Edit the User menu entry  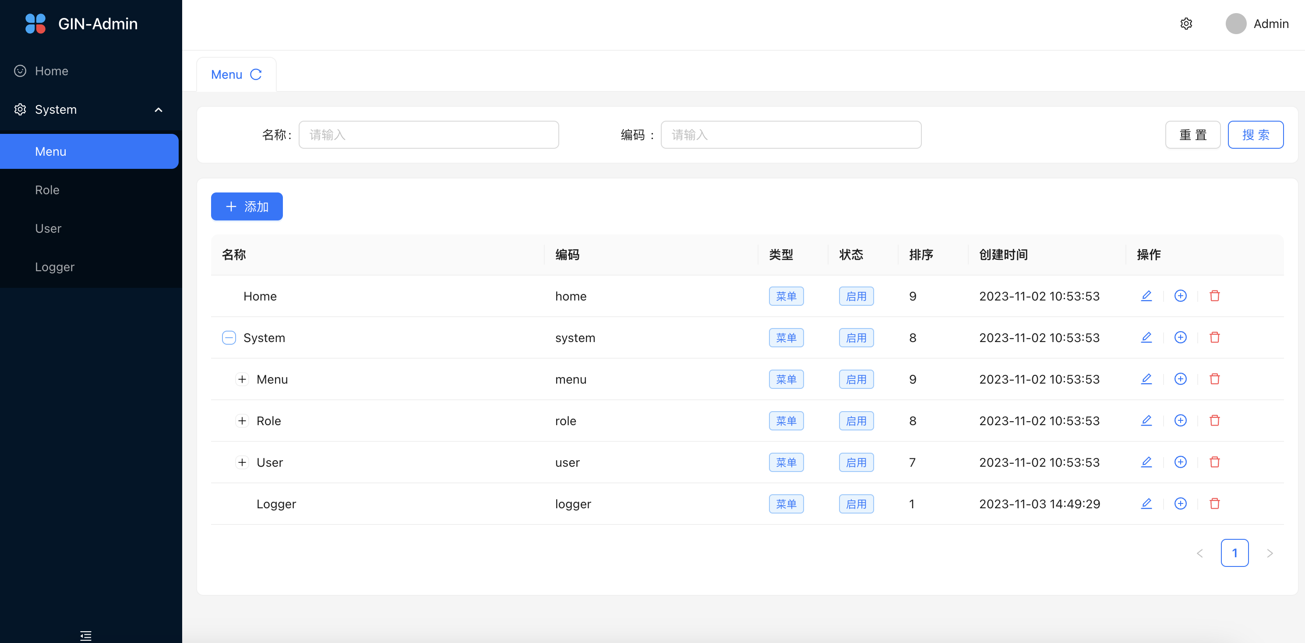[1146, 462]
